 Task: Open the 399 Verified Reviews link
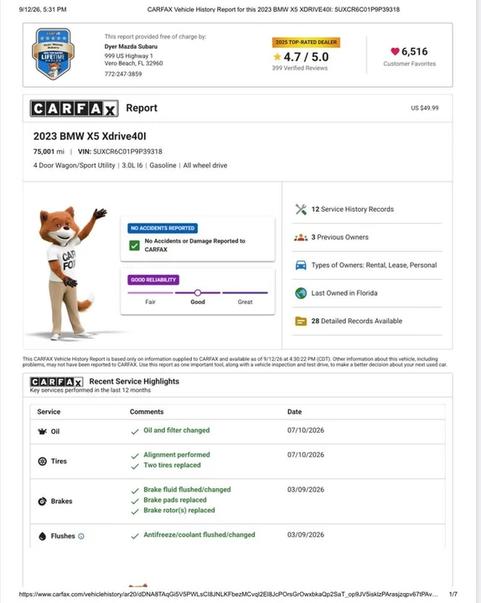coord(300,68)
